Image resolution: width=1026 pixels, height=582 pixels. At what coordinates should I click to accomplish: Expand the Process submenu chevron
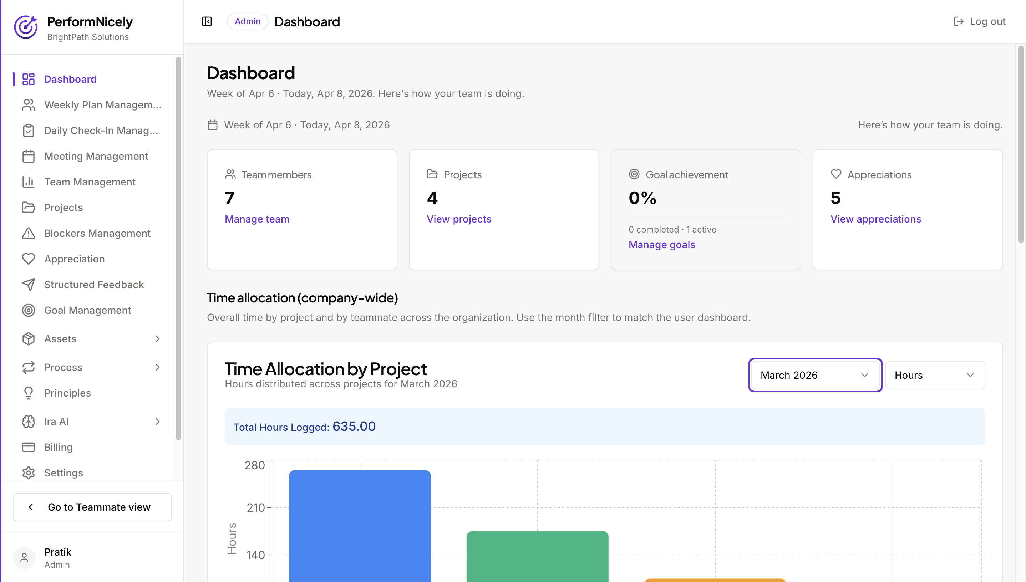point(158,367)
